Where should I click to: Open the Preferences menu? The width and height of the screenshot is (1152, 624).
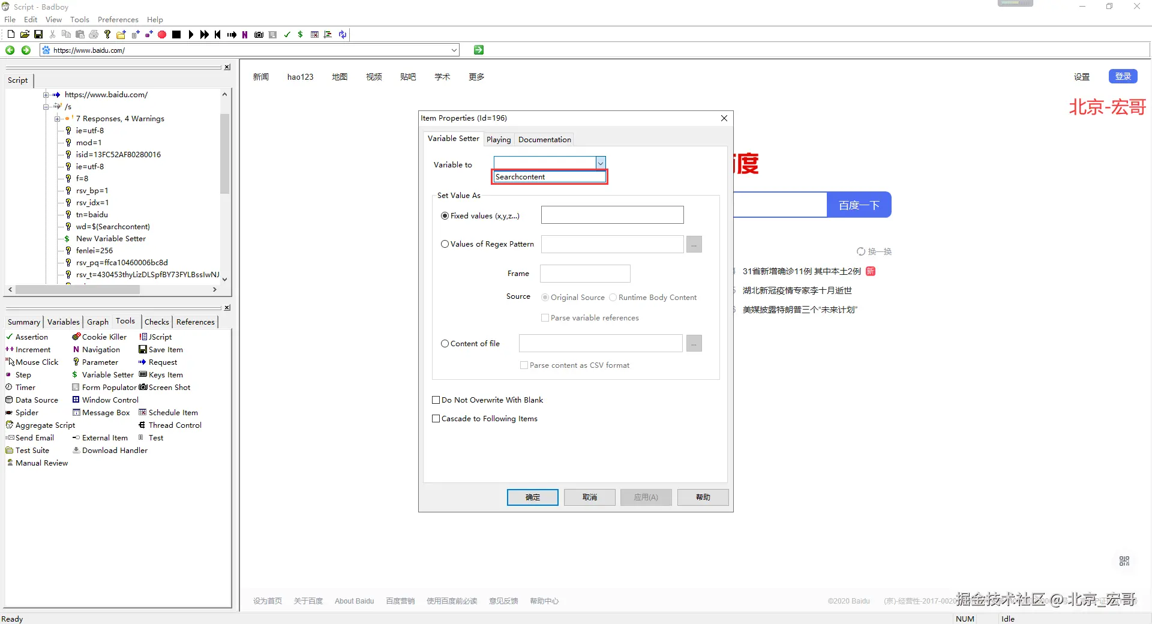pyautogui.click(x=118, y=20)
